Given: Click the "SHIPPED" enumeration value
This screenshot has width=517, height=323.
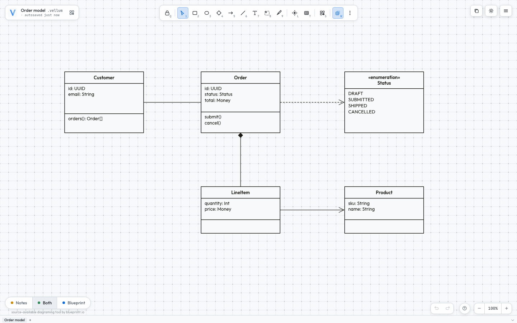Looking at the screenshot, I should click(358, 106).
